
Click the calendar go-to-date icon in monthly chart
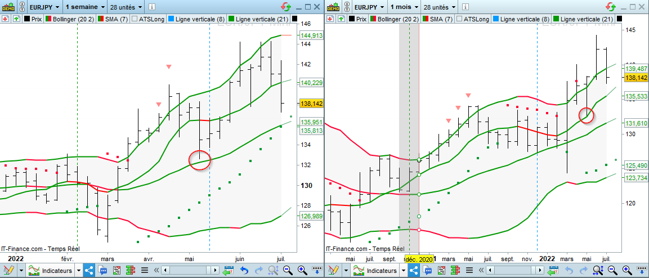click(553, 271)
